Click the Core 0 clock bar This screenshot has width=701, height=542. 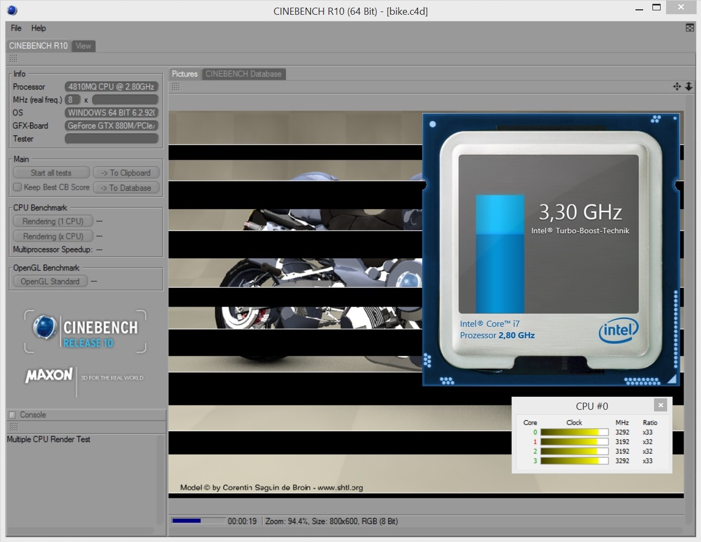click(574, 432)
